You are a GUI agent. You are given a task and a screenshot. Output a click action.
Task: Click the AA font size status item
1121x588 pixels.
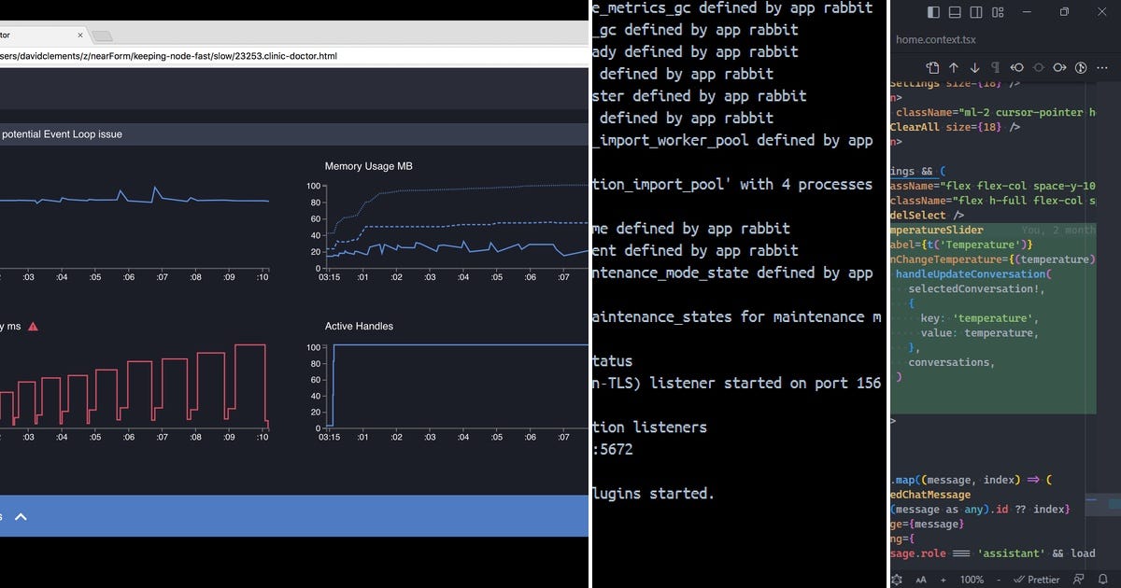pyautogui.click(x=922, y=580)
